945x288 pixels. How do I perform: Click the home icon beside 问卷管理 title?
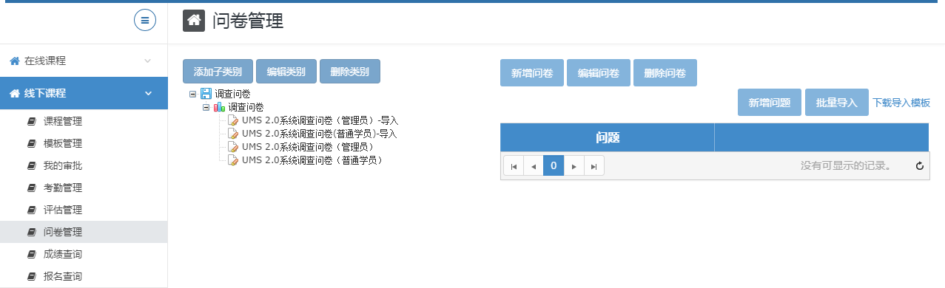(x=194, y=21)
